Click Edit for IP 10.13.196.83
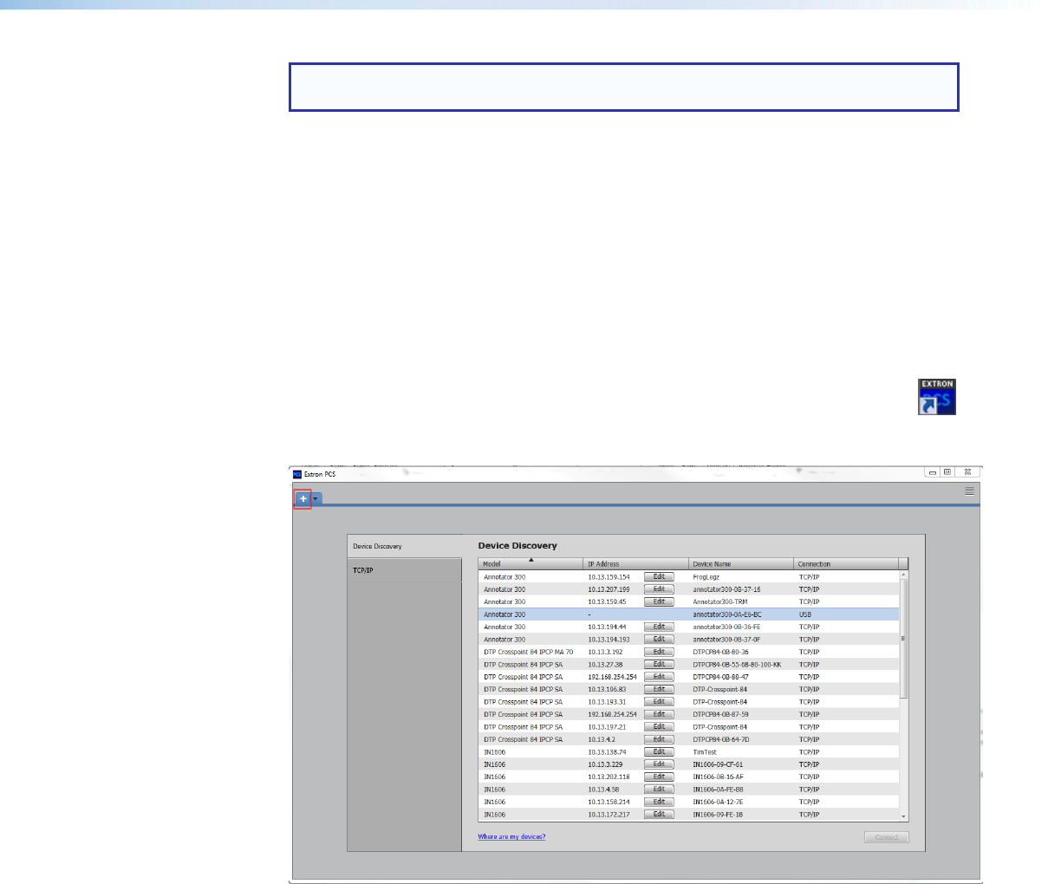The image size is (1061, 884). tap(659, 690)
